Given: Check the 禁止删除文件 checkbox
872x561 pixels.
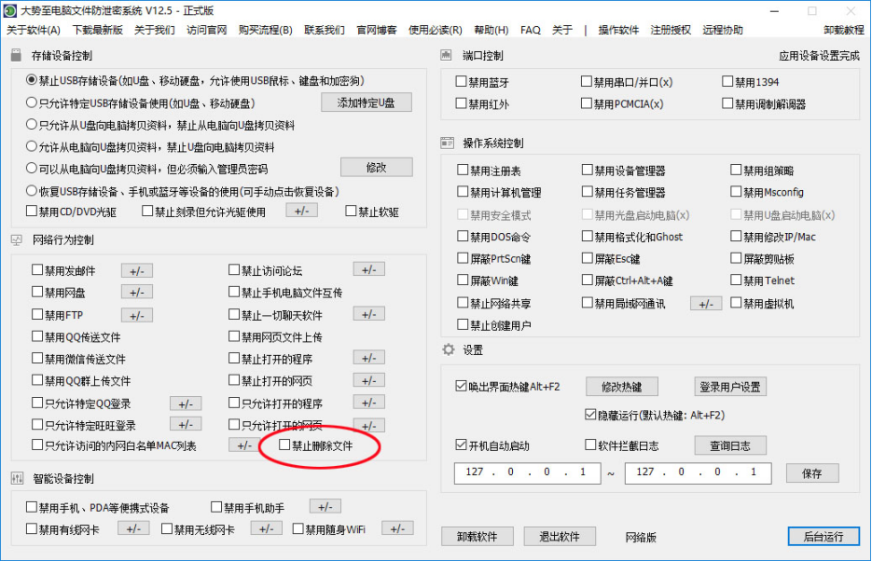Looking at the screenshot, I should click(x=284, y=445).
